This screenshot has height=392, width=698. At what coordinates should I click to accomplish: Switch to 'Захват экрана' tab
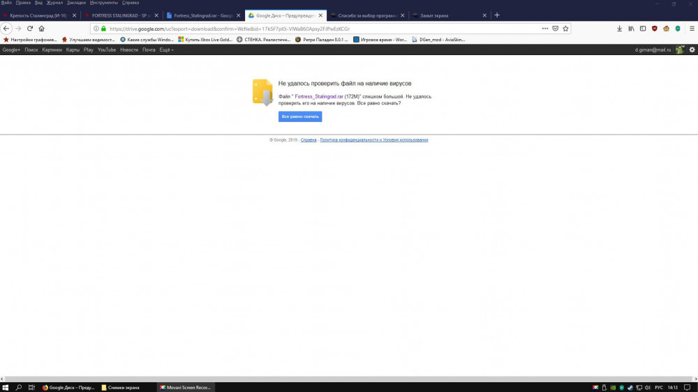[x=450, y=15]
